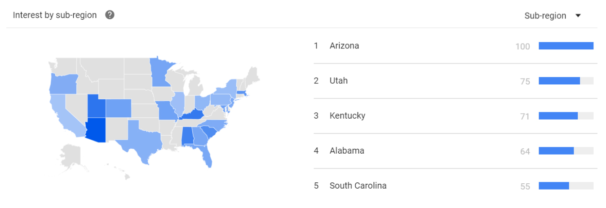Click Utah's interest bar showing 75
The image size is (606, 208).
click(x=566, y=81)
